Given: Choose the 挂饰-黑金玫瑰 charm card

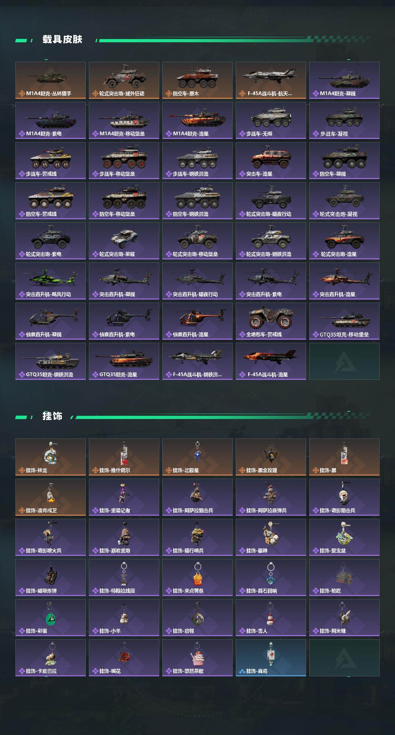Looking at the screenshot, I should coord(271,457).
